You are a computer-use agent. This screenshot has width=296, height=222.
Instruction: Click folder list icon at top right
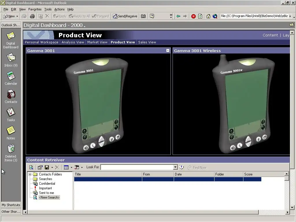[292, 25]
